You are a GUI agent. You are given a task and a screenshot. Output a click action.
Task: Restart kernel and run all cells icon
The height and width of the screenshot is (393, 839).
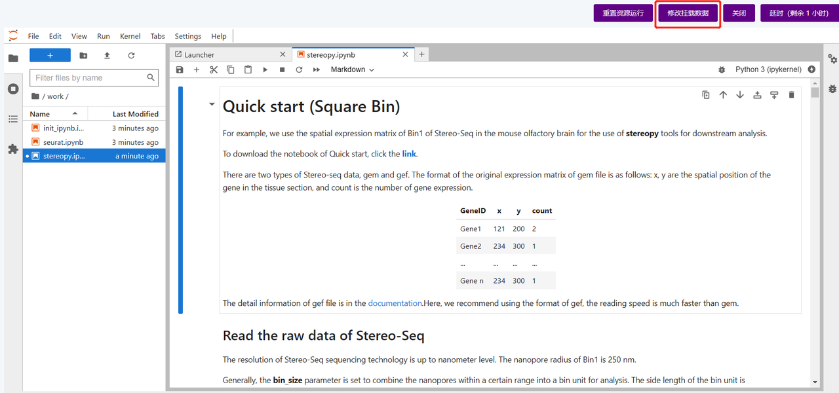click(x=316, y=69)
